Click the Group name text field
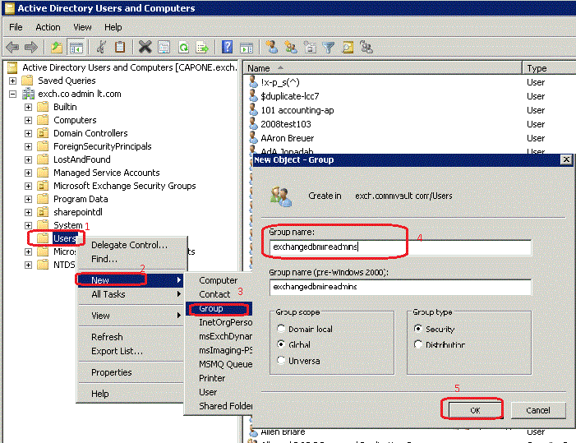 tap(400, 247)
